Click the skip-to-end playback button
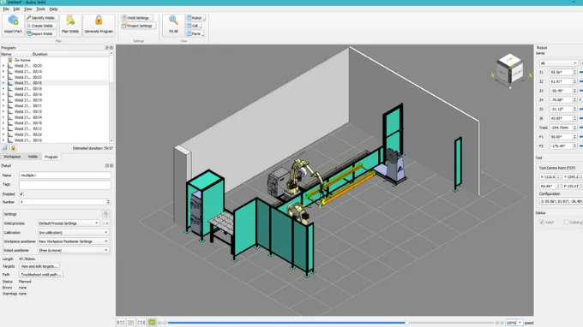The width and height of the screenshot is (583, 327). [141, 323]
